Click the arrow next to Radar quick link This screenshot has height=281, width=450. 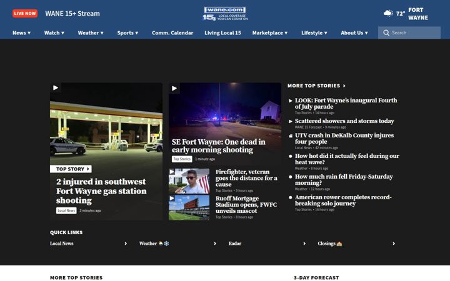click(304, 244)
